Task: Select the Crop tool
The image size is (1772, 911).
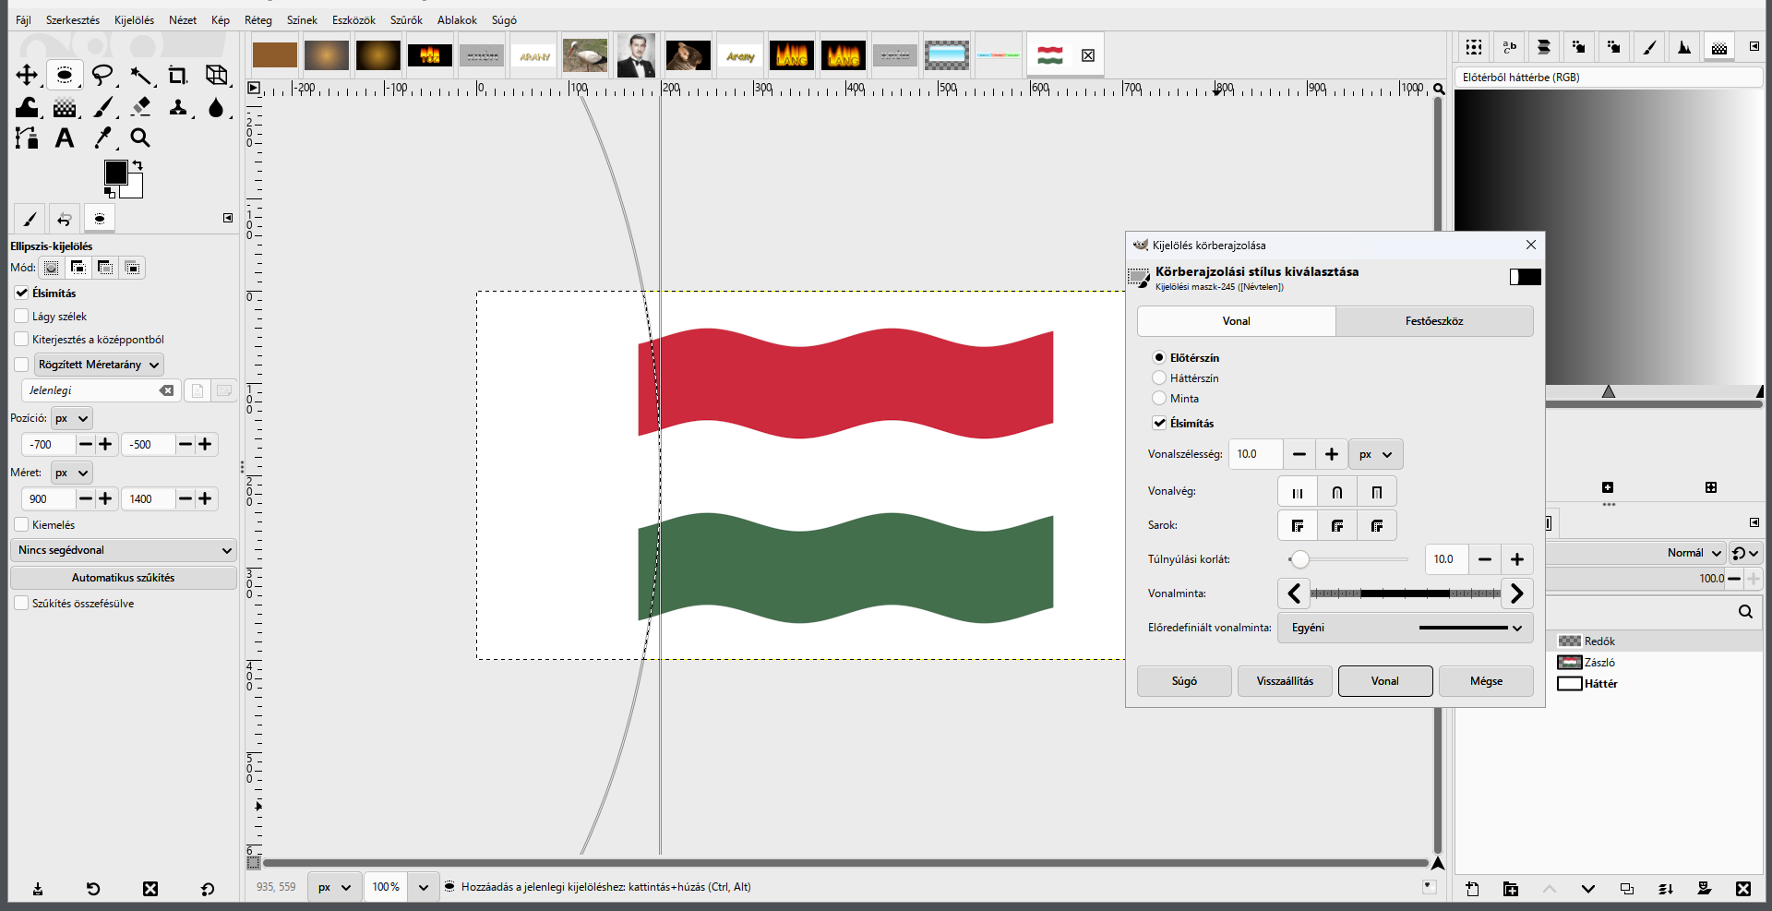Action: click(178, 75)
